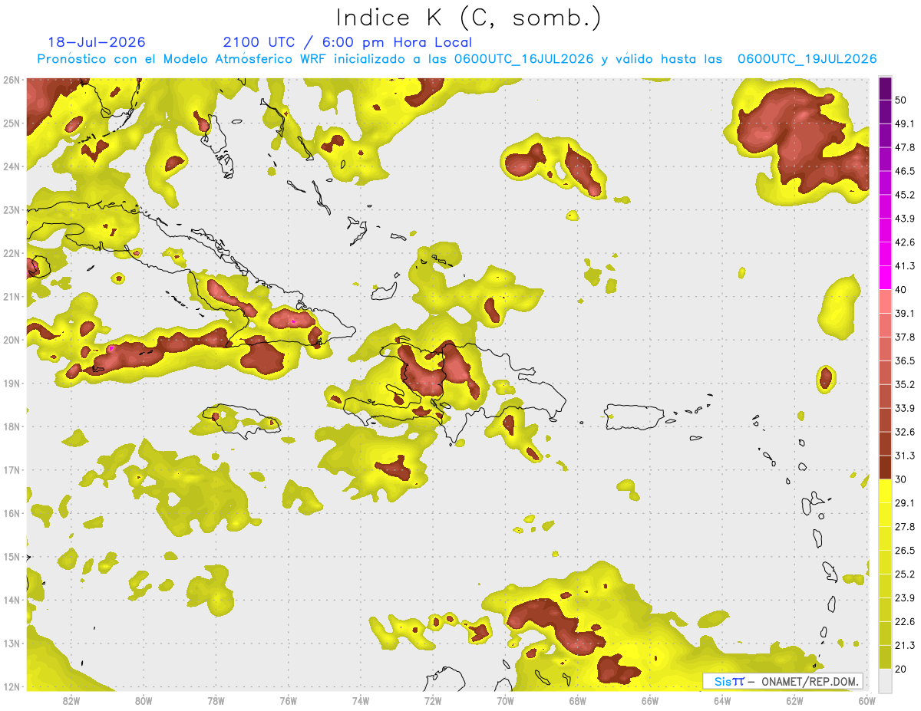Image resolution: width=921 pixels, height=711 pixels.
Task: Click the colorbar value 45.2
Action: 904,195
